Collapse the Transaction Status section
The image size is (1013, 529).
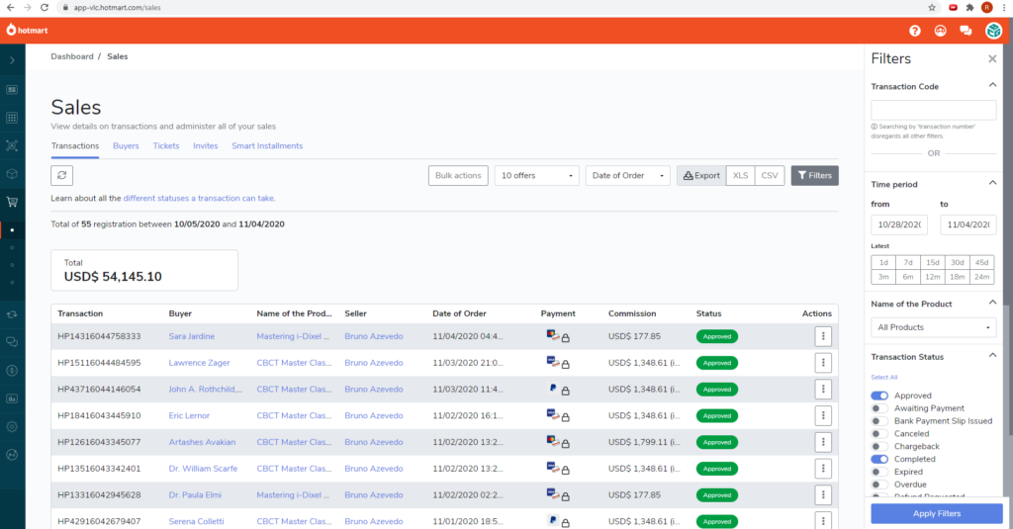click(992, 356)
